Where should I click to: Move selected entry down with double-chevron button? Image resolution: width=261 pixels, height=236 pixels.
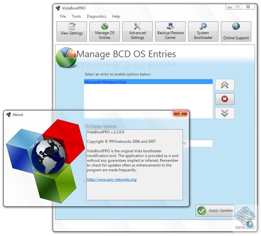point(225,113)
